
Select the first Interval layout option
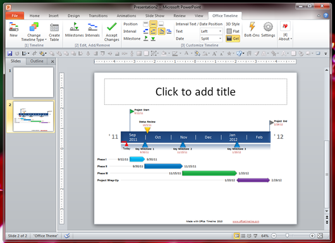pyautogui.click(x=146, y=32)
